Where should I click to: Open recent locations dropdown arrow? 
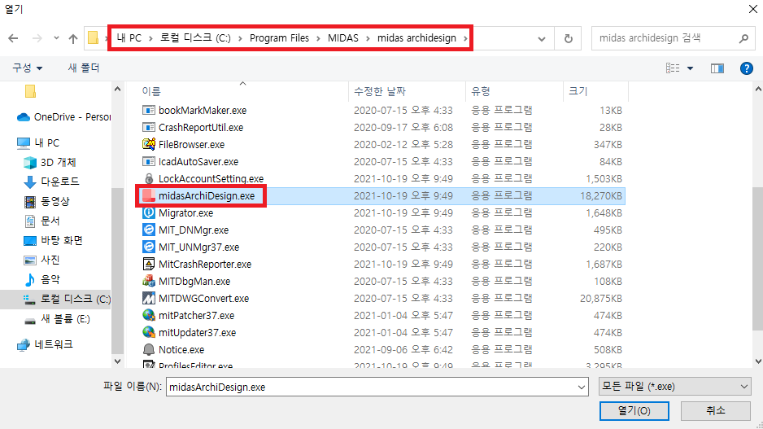pos(56,38)
